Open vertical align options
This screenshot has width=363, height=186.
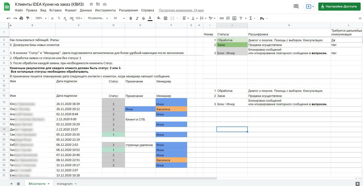194,18
